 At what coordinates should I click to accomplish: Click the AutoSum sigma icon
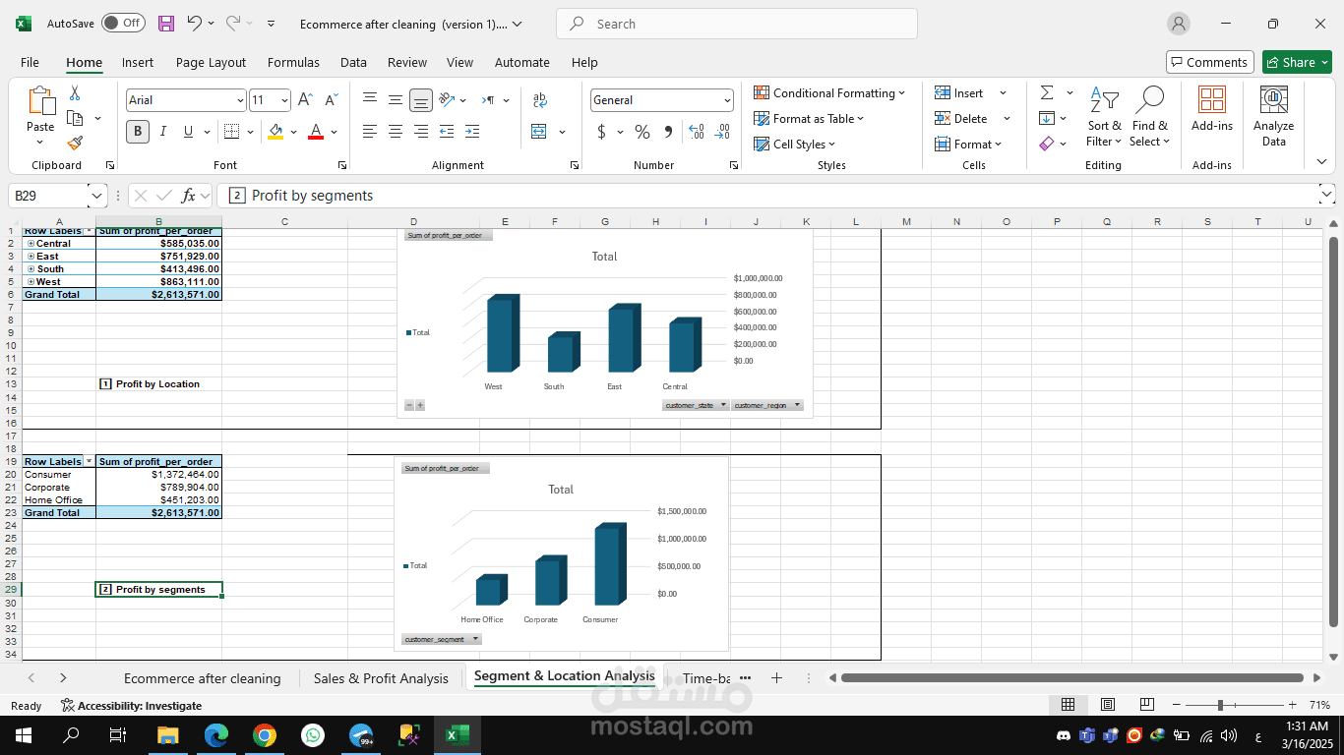pyautogui.click(x=1047, y=92)
